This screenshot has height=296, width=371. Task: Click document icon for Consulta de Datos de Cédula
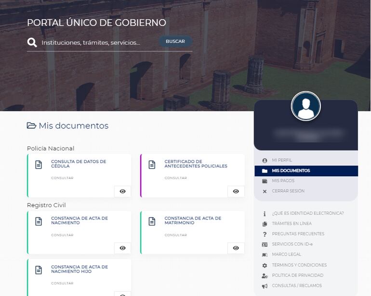[x=39, y=165]
